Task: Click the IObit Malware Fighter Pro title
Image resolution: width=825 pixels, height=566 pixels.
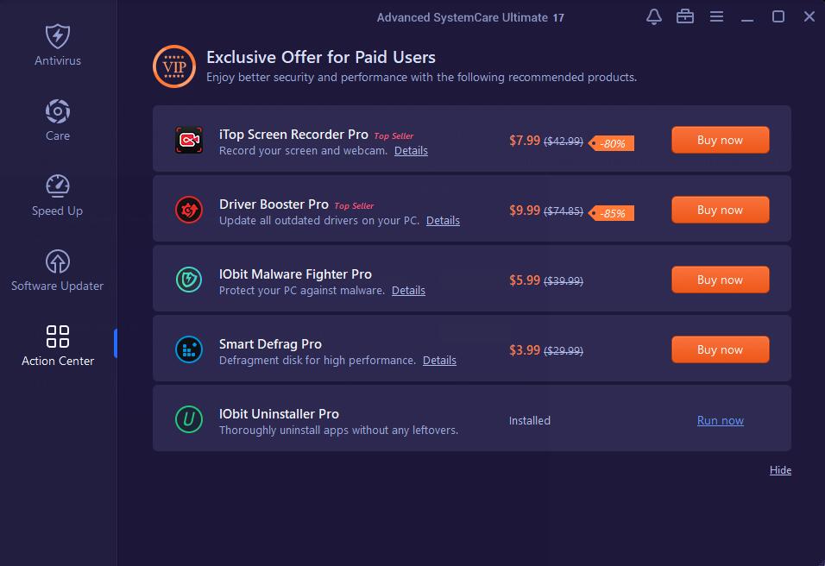Action: (295, 274)
